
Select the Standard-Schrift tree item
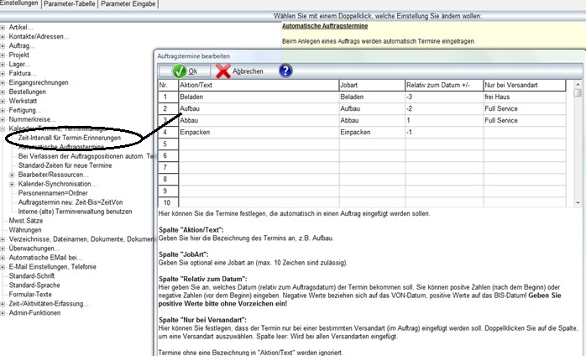pyautogui.click(x=32, y=276)
